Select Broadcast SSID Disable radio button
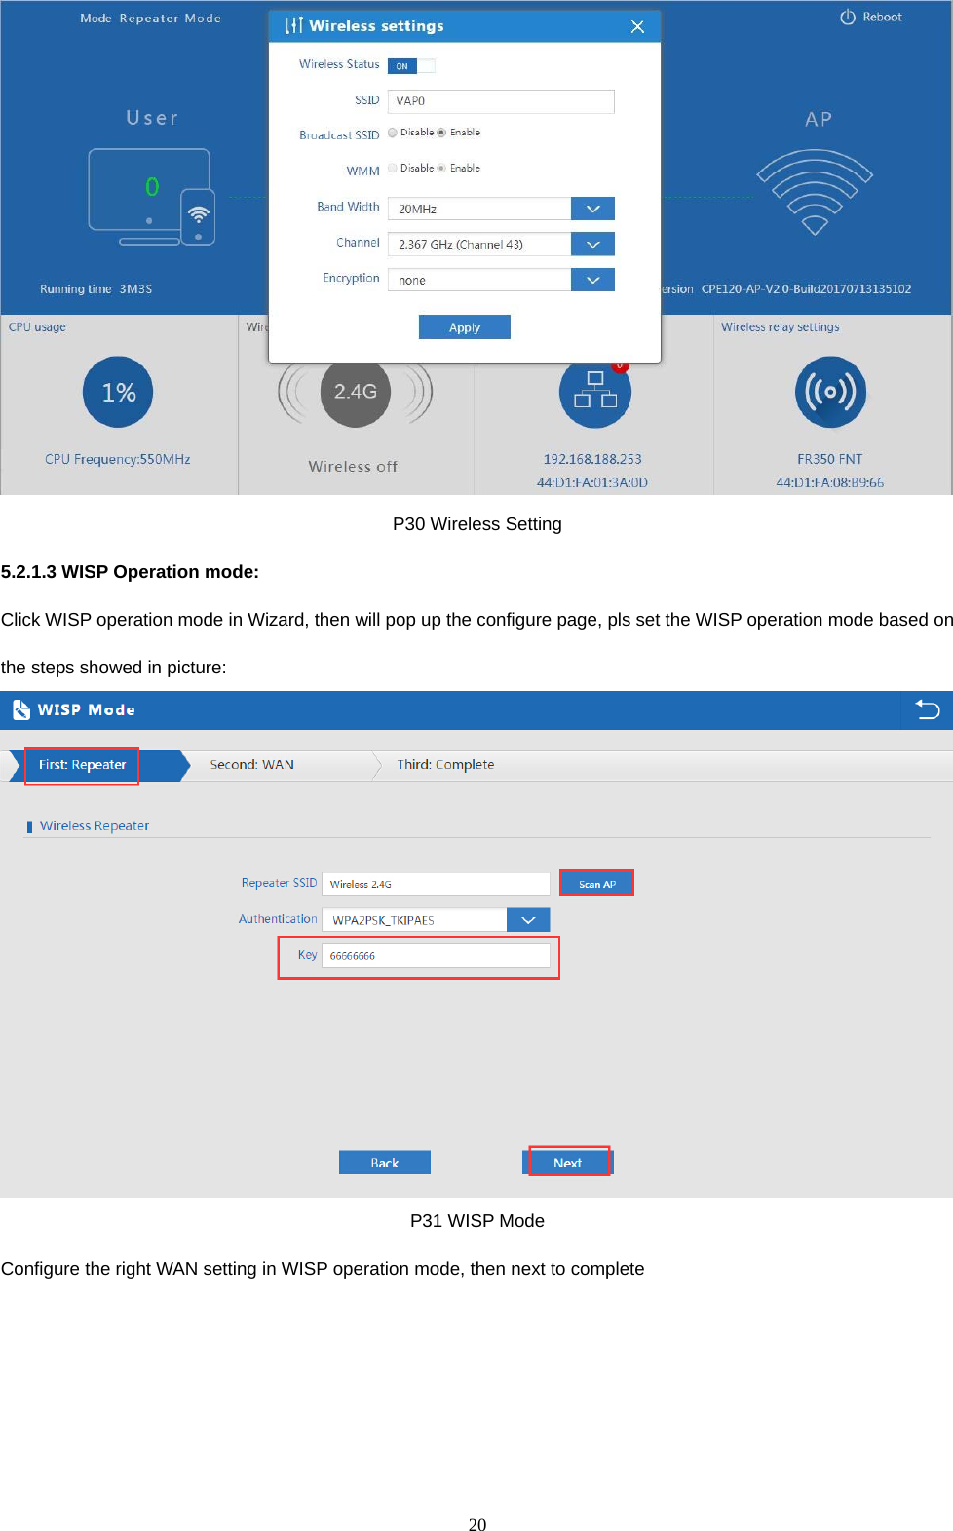 [393, 133]
